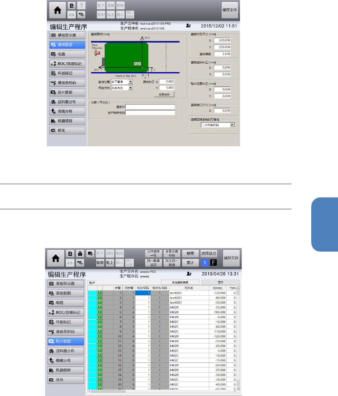Screen dimensions: 338x396
Task: Click 储存文件 in the placement-data screen
Action: [x=231, y=258]
